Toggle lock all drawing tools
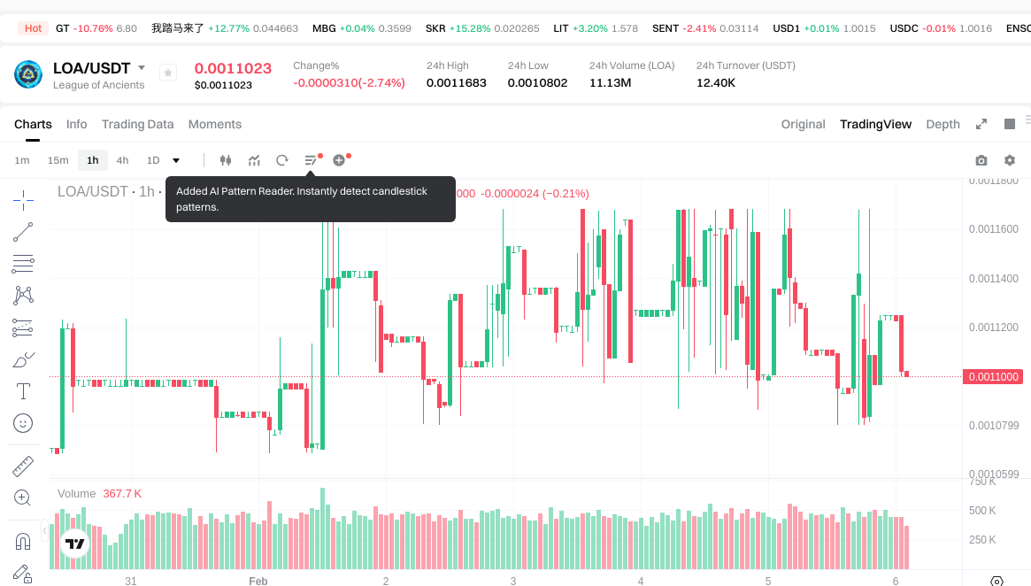 [x=23, y=574]
